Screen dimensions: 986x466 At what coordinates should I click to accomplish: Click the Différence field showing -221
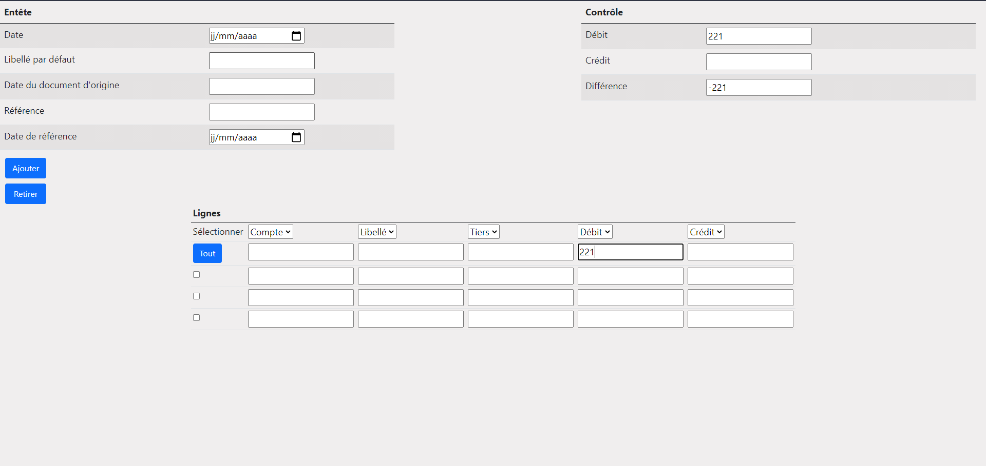click(x=759, y=88)
